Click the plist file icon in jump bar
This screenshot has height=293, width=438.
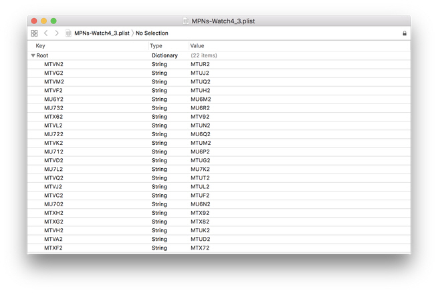(68, 33)
